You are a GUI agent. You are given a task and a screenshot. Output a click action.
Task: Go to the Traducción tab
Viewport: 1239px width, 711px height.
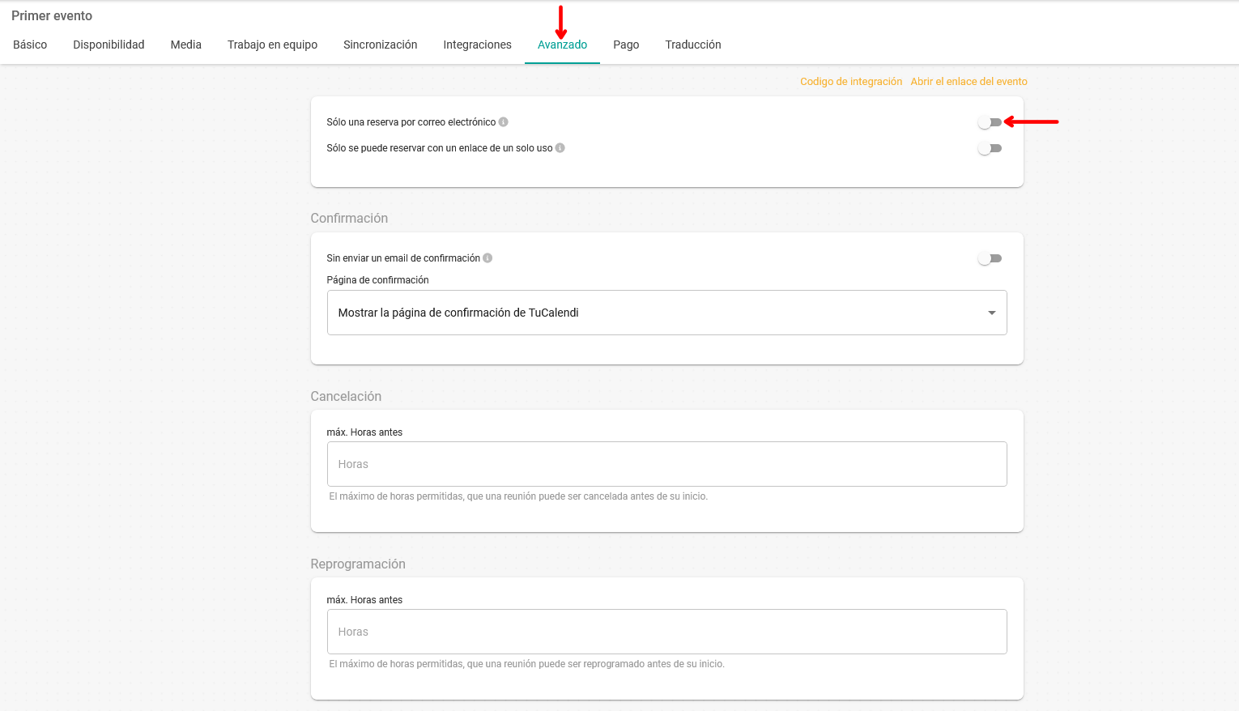click(693, 45)
